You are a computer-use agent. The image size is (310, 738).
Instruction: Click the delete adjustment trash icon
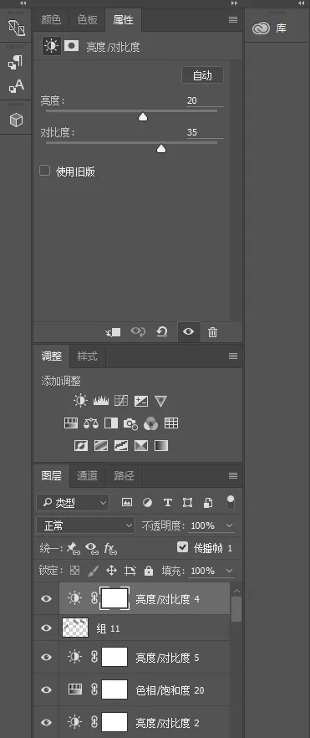[212, 332]
